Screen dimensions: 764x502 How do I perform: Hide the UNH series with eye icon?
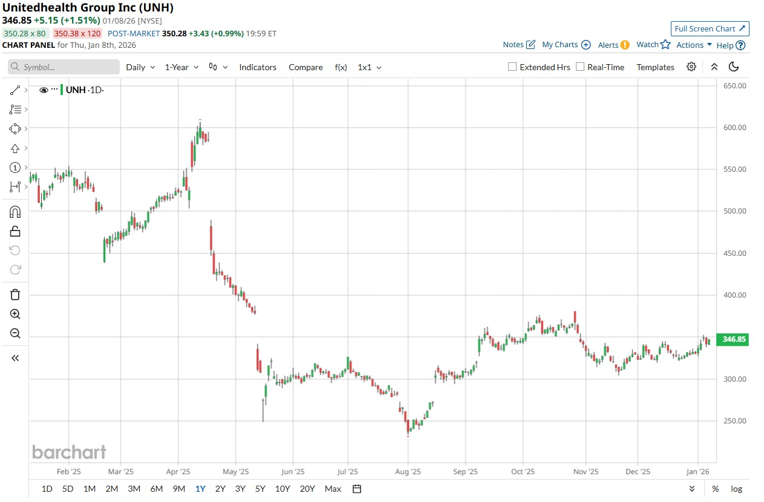(x=44, y=90)
